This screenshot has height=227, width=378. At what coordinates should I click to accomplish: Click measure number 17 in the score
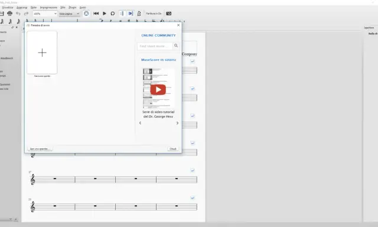point(30,172)
